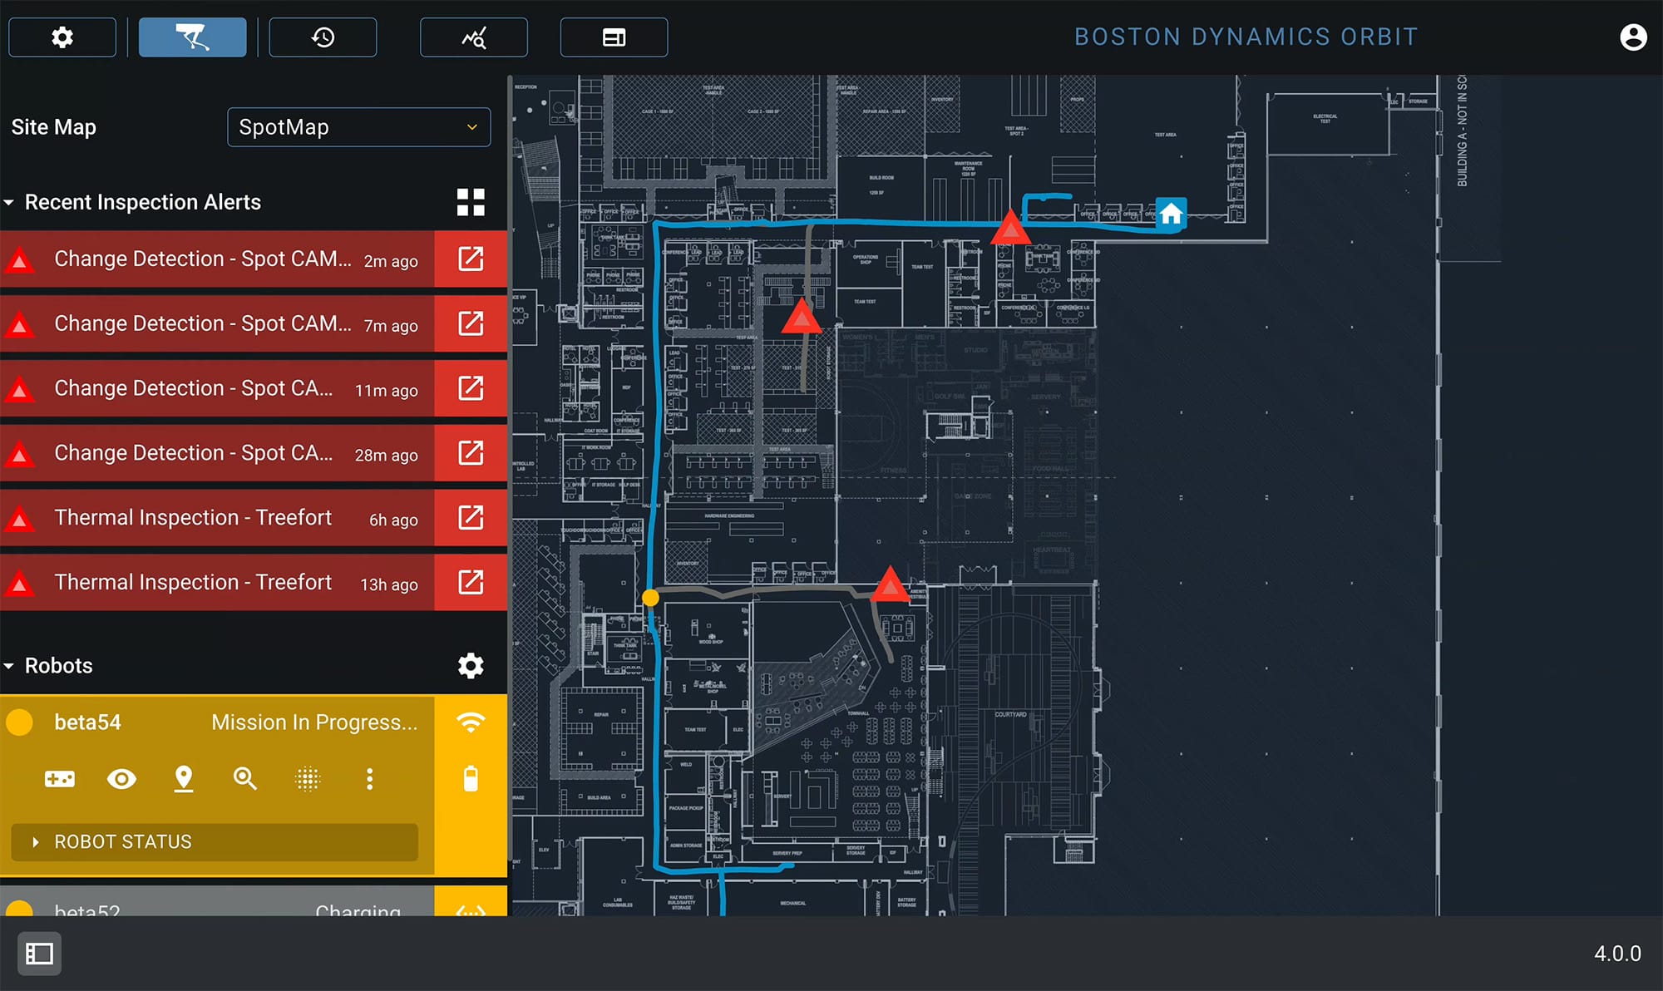
Task: Open the layout panel icon in the toolbar
Action: click(614, 37)
